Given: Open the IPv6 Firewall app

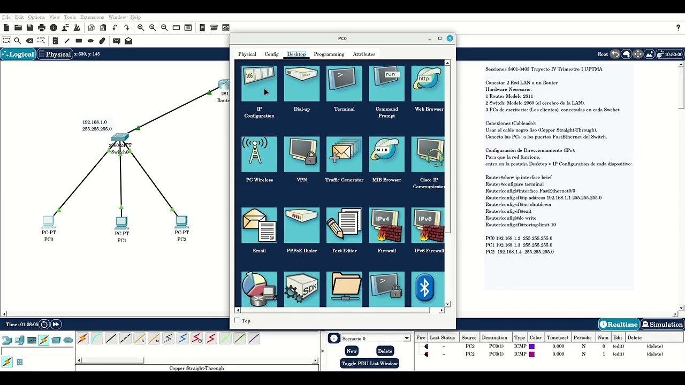Looking at the screenshot, I should 428,225.
